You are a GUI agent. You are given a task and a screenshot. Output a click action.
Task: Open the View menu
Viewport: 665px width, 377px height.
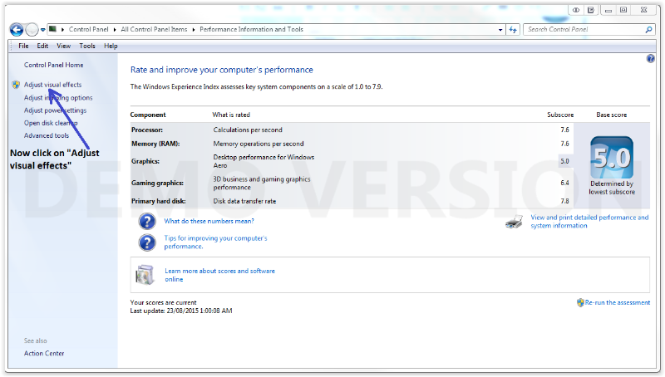(x=64, y=46)
